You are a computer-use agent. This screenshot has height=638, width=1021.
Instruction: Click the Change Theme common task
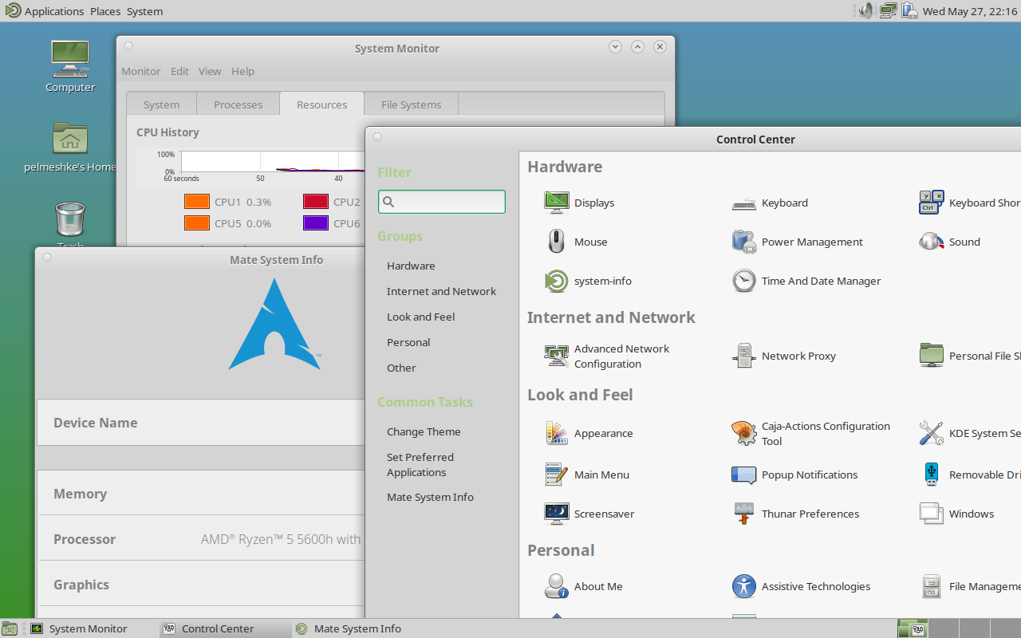click(424, 431)
